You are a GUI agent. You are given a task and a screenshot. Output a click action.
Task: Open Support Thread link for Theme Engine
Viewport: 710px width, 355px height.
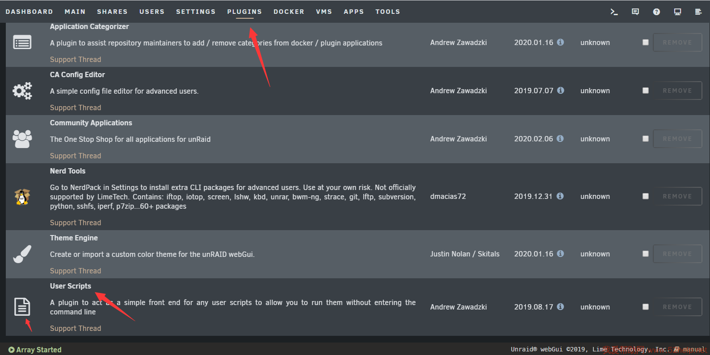(76, 271)
